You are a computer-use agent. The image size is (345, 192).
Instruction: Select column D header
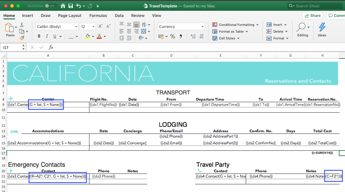(x=171, y=56)
